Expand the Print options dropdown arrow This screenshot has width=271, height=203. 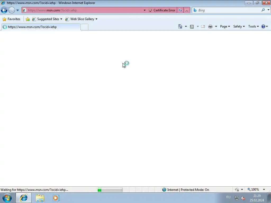click(216, 26)
